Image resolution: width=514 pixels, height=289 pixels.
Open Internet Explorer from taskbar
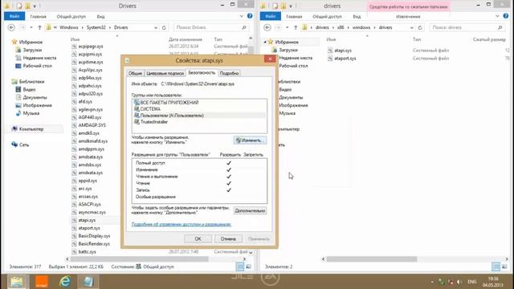pyautogui.click(x=65, y=282)
